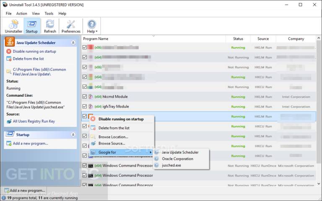
Task: Click the Uninstall Tool title bar icon
Action: (x=5, y=5)
